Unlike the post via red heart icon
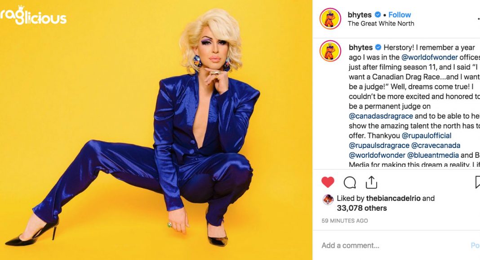 tap(328, 182)
